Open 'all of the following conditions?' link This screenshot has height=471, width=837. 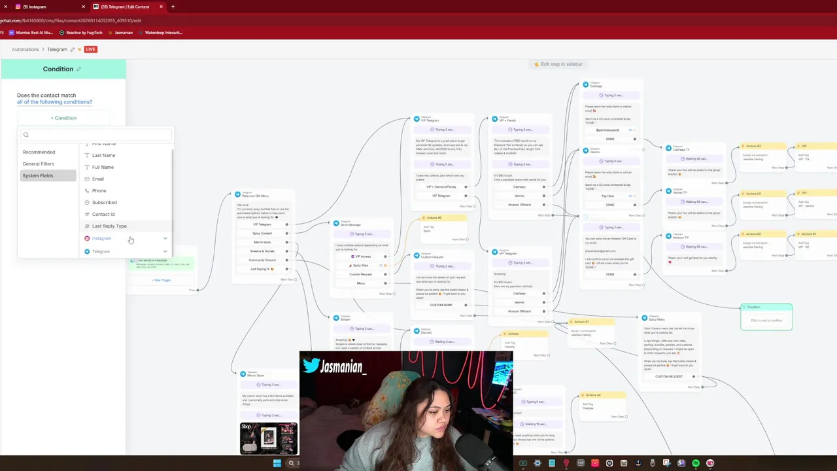[x=54, y=102]
